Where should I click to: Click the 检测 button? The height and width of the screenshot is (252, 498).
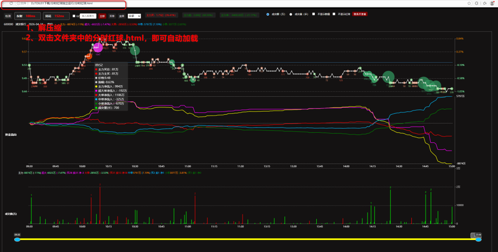(8, 16)
